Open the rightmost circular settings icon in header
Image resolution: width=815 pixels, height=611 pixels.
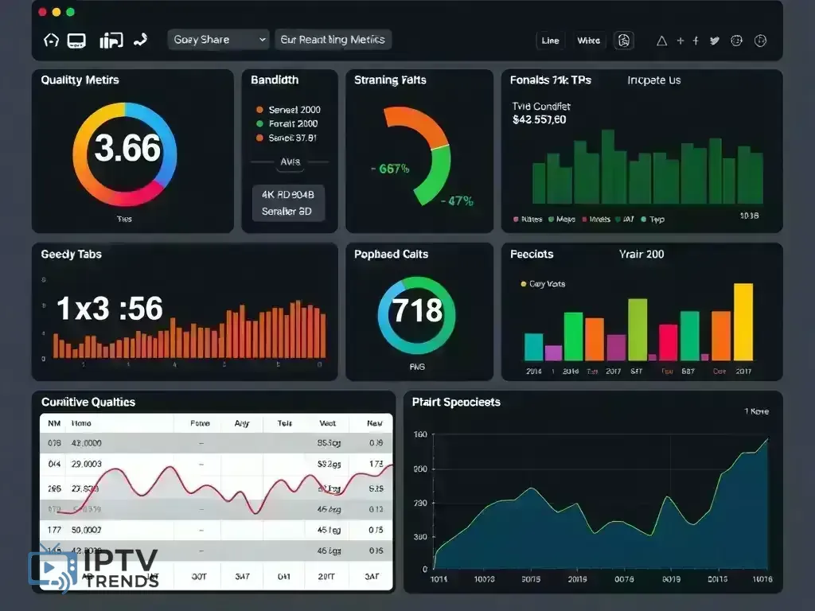click(761, 41)
